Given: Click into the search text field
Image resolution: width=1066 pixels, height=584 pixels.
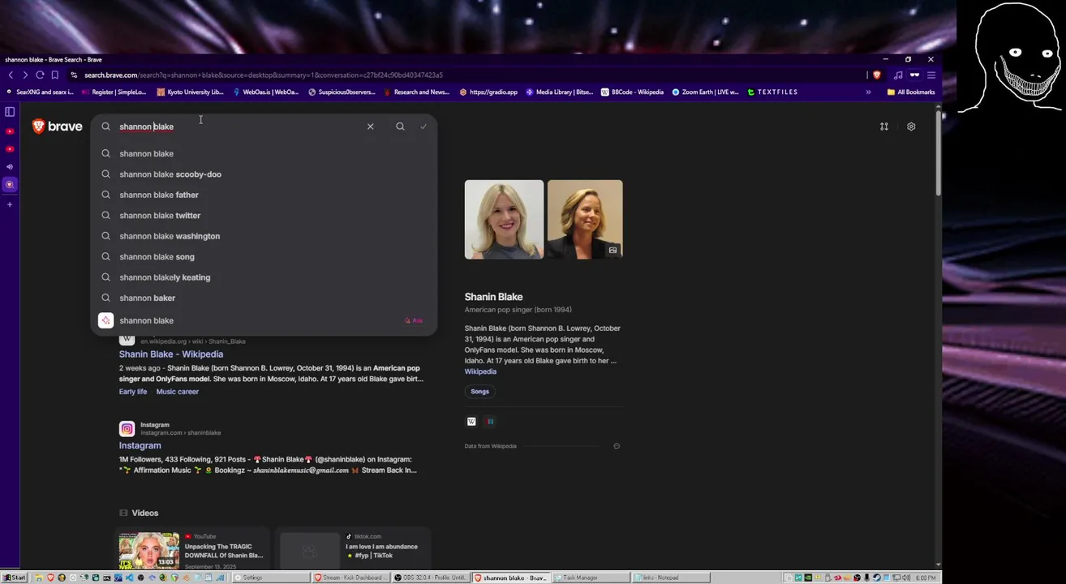Looking at the screenshot, I should (239, 127).
